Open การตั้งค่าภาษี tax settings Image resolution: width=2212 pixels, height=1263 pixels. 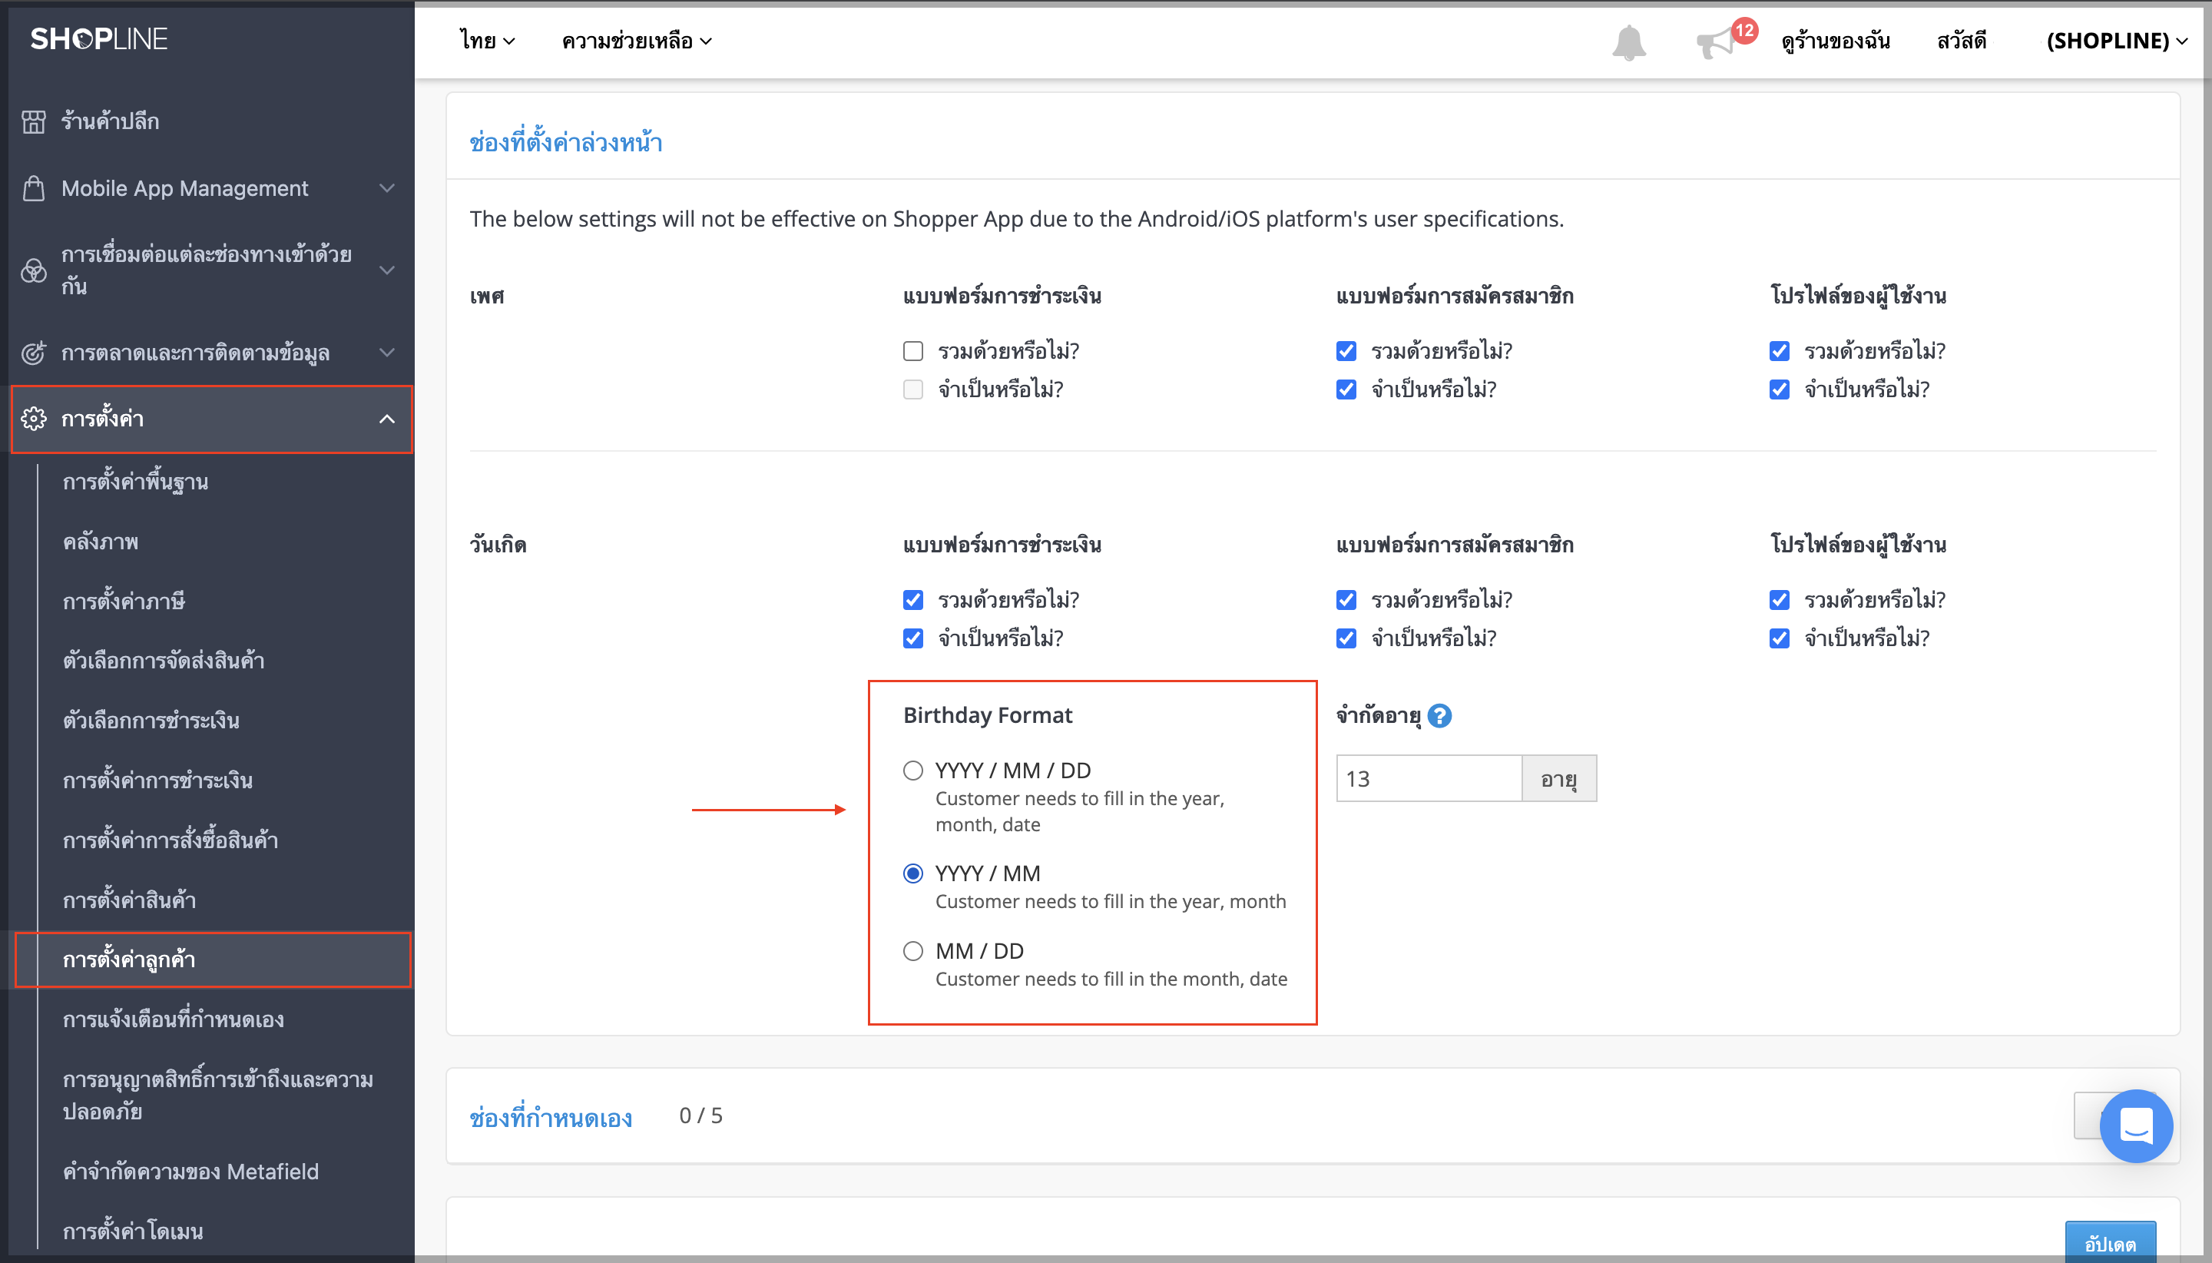coord(124,602)
